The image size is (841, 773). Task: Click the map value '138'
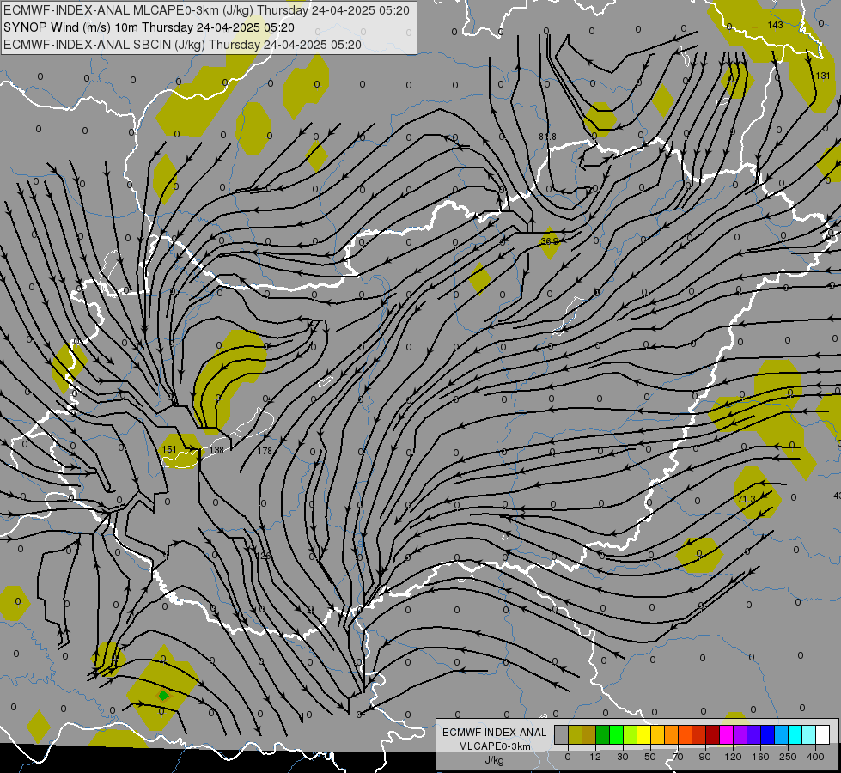[216, 450]
